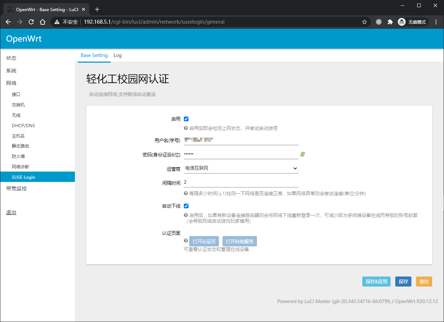This screenshot has height=322, width=444.
Task: Focus the 密码 password input field
Action: coord(241,154)
